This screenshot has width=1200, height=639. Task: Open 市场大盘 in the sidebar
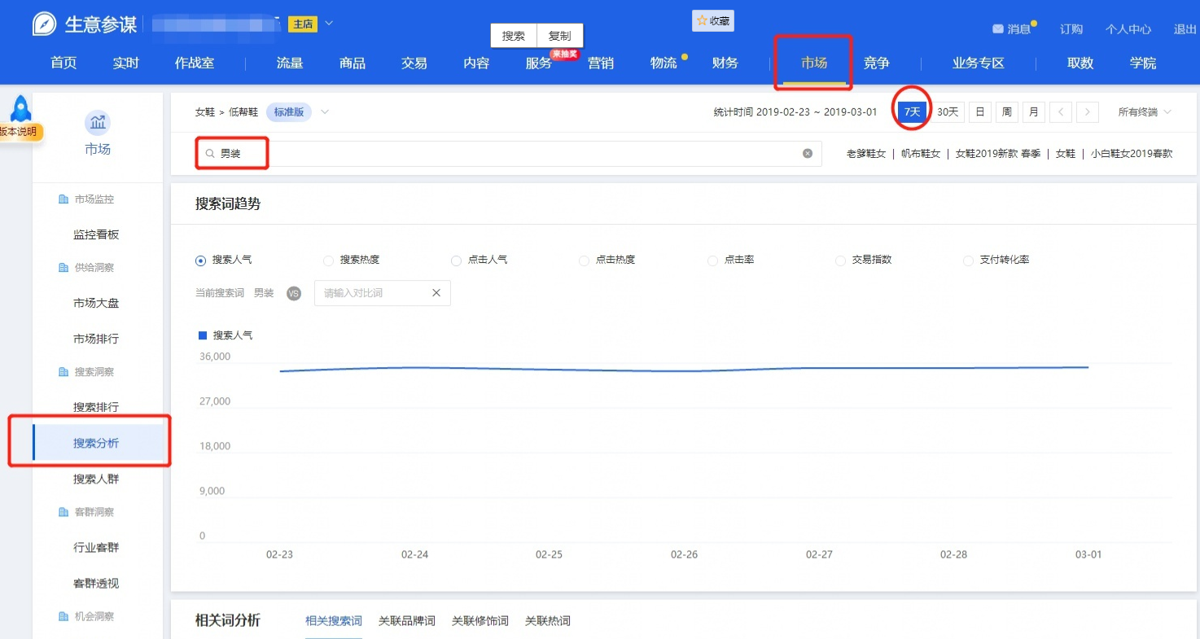(x=96, y=303)
